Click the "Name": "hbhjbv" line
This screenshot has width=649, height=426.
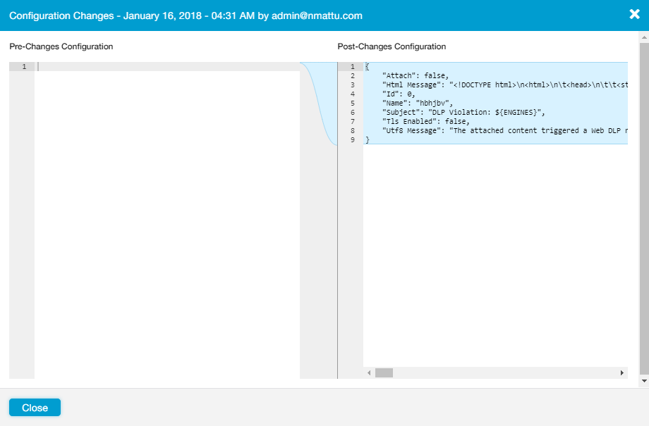click(x=417, y=104)
